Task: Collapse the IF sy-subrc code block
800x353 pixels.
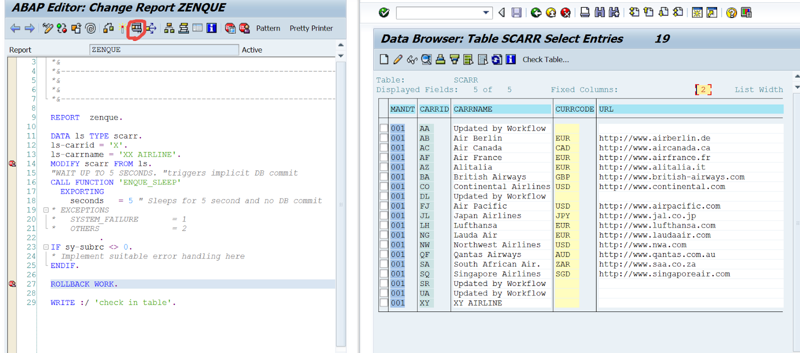Action: pyautogui.click(x=46, y=247)
